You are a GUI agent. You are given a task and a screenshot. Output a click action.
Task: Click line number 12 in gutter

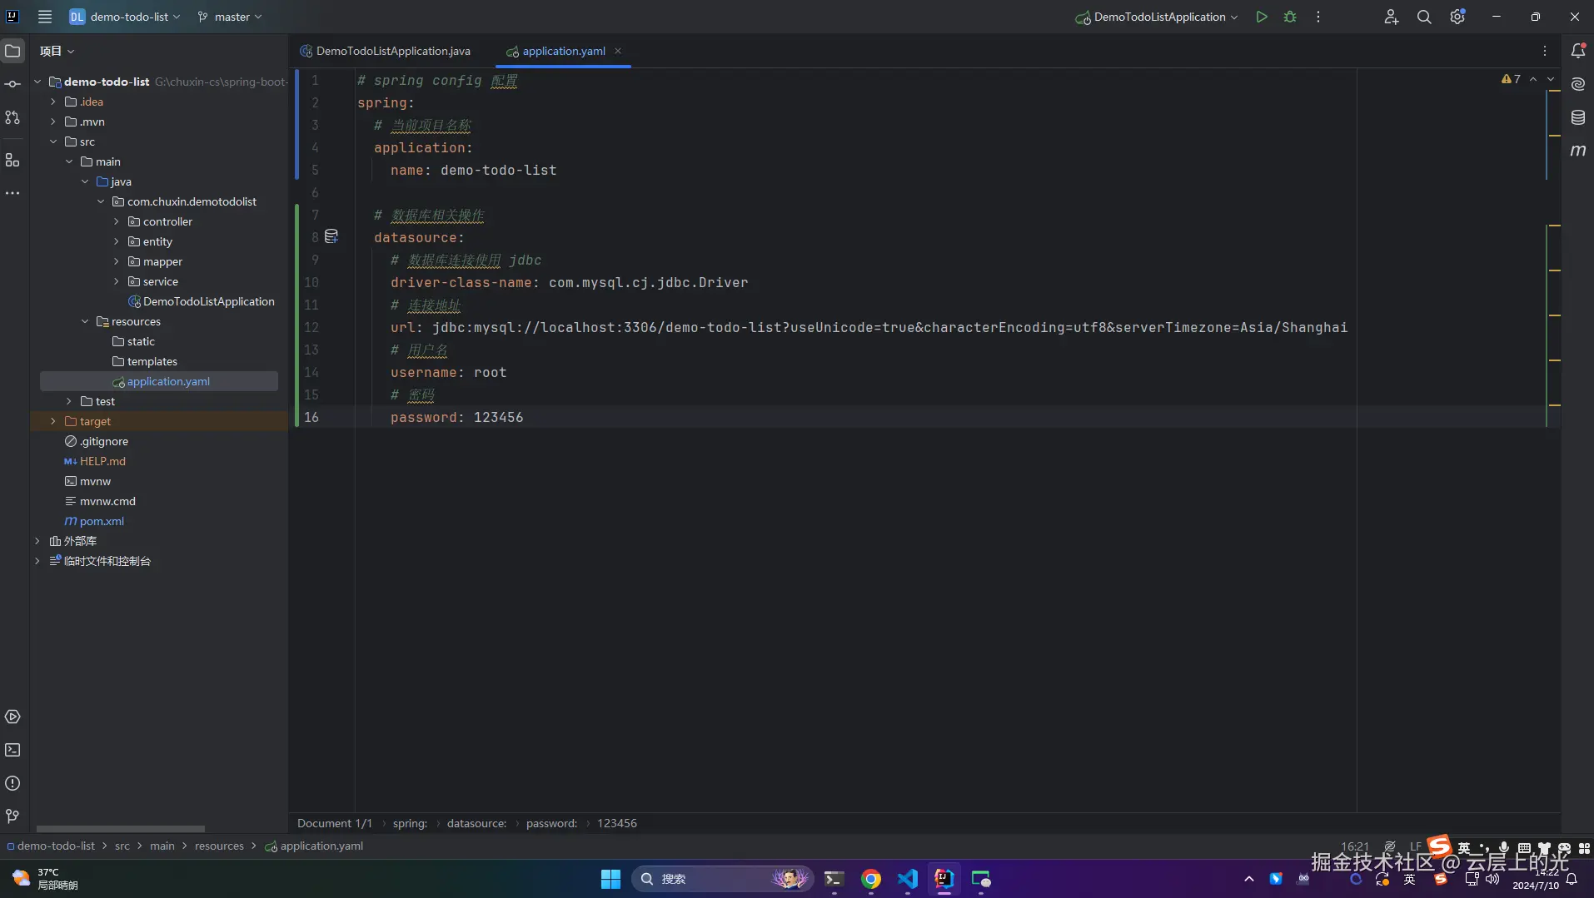[x=311, y=327]
